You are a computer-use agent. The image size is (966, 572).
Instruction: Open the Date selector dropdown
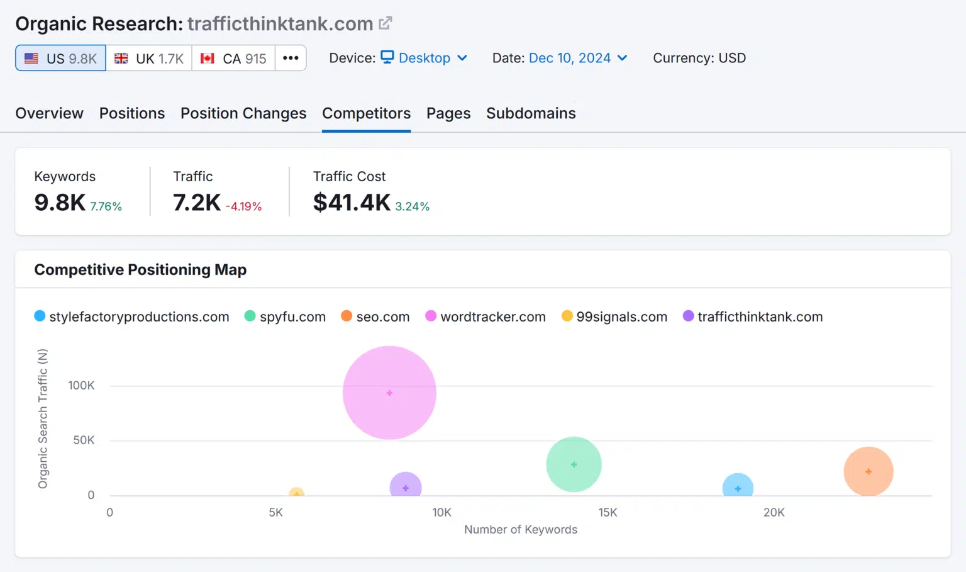(577, 58)
